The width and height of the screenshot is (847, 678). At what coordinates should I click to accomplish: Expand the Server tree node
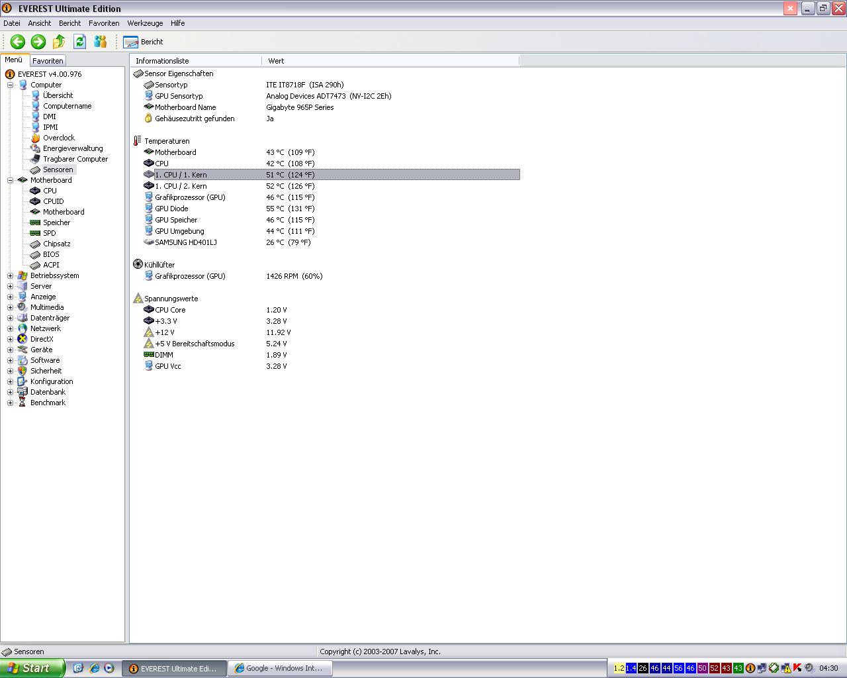click(10, 286)
